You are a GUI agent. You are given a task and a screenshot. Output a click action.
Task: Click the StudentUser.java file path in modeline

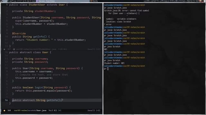[x=36, y=49]
